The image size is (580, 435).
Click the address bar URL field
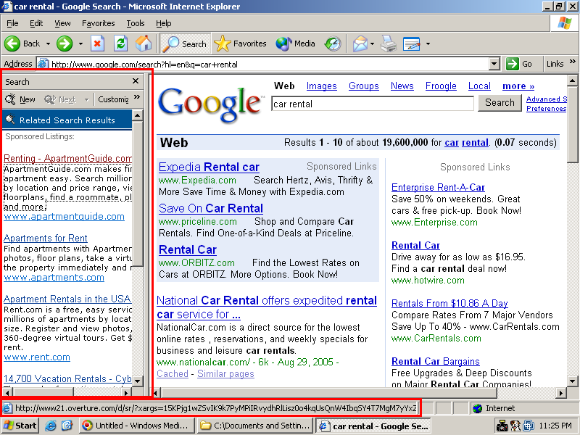(268, 64)
